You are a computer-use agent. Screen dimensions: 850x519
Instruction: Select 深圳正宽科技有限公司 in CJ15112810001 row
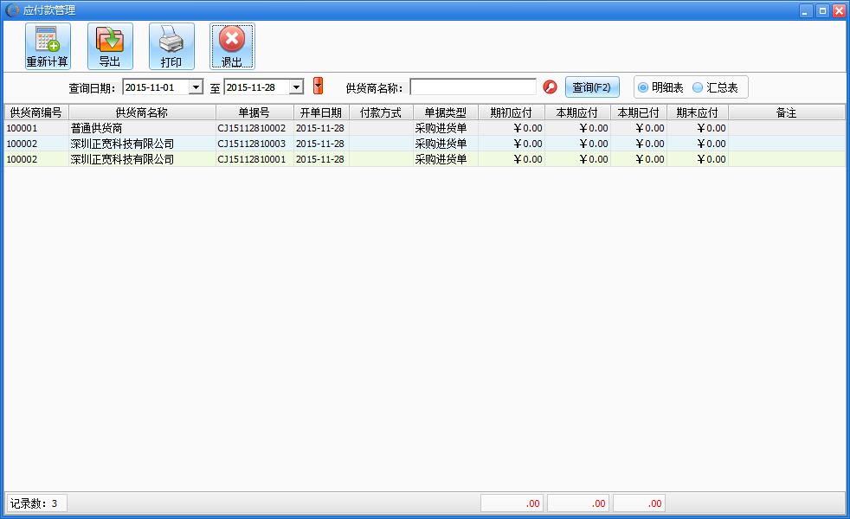[x=122, y=159]
